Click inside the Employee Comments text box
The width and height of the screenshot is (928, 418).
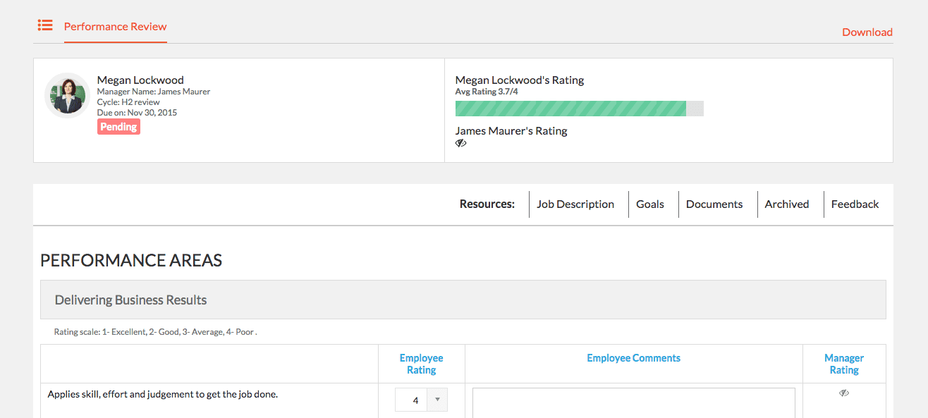point(634,402)
